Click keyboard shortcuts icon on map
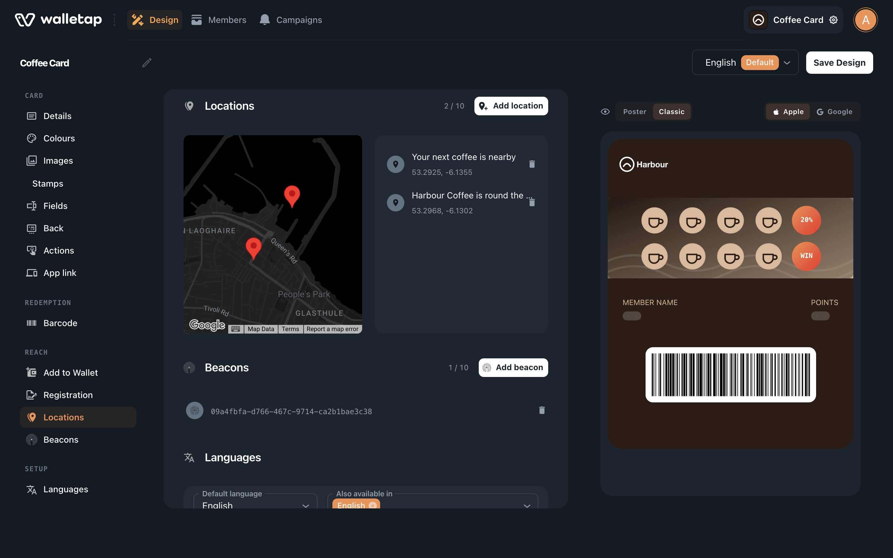The width and height of the screenshot is (893, 558). point(236,329)
